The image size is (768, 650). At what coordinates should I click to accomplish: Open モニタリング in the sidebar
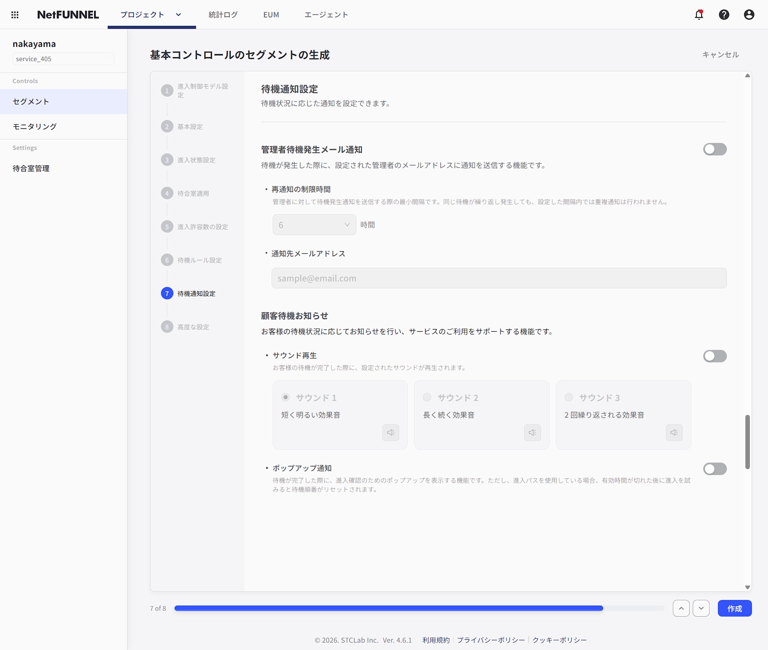[35, 127]
